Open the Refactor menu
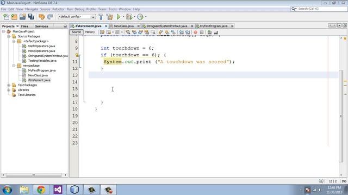Viewport: 348px width, 195px height. tap(58, 9)
